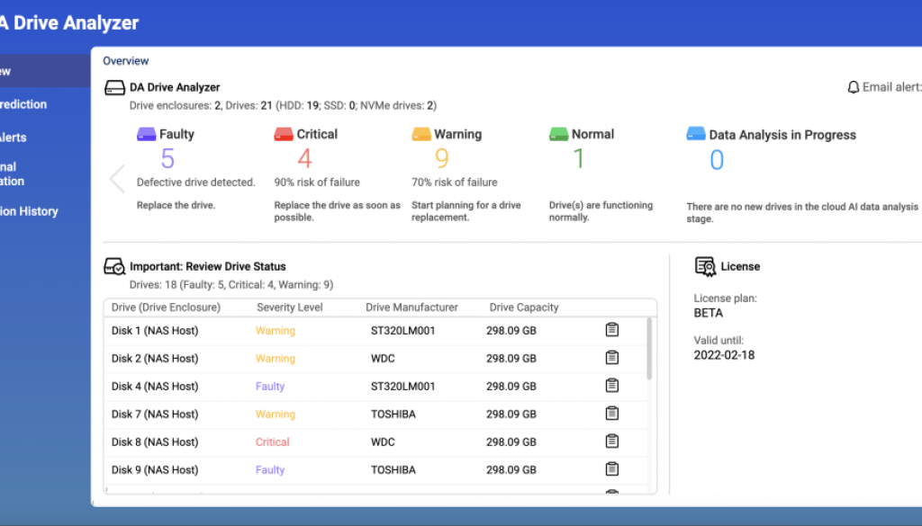Click the license plan value BETA
This screenshot has width=922, height=526.
[709, 313]
